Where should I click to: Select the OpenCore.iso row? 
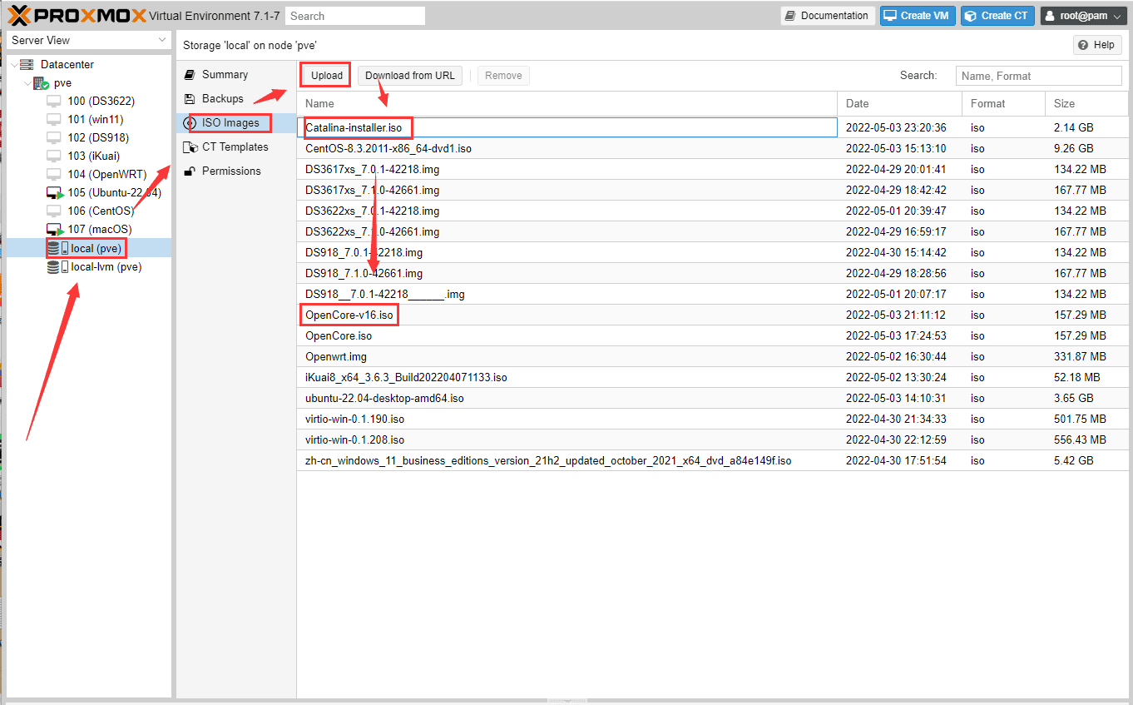712,335
